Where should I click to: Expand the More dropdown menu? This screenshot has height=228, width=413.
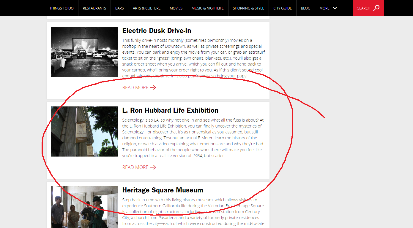coord(328,8)
